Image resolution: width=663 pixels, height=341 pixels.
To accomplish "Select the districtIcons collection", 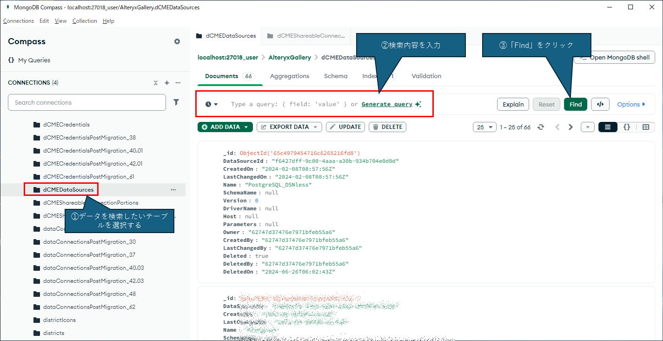I will click(60, 320).
